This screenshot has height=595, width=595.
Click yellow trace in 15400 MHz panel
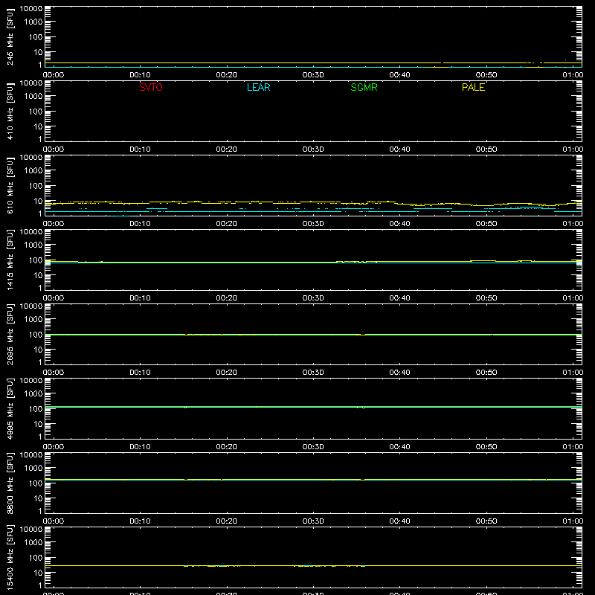pyautogui.click(x=313, y=565)
